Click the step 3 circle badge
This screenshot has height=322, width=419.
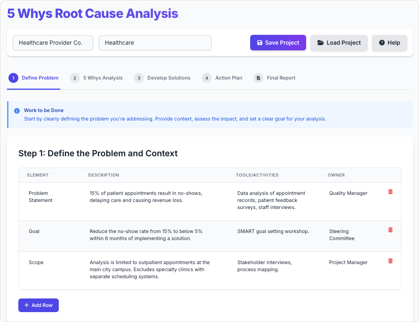[139, 78]
